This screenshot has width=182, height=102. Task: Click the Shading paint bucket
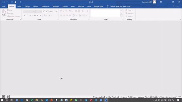pos(80,15)
